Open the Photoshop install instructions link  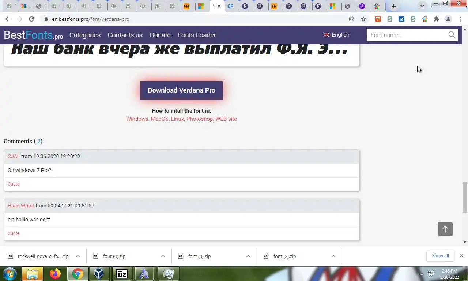(x=200, y=119)
